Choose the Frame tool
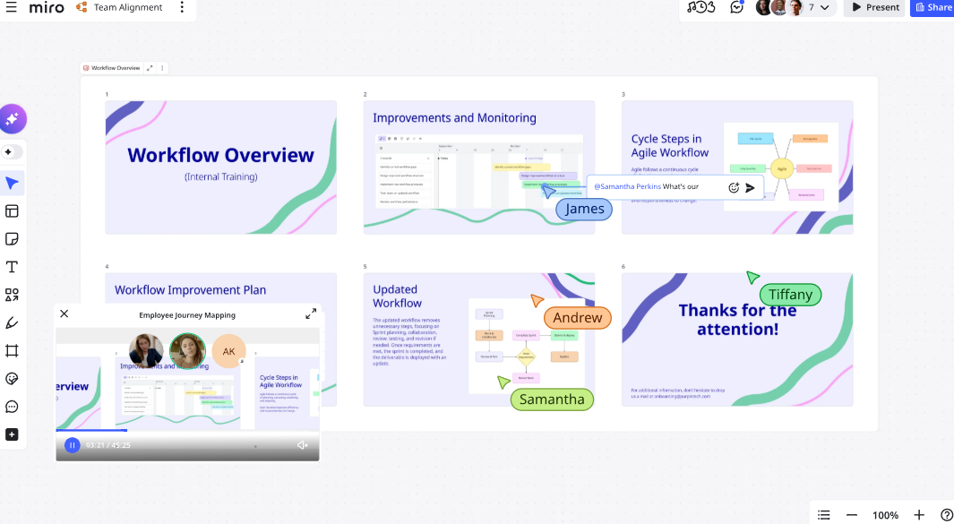The image size is (954, 524). [x=13, y=351]
